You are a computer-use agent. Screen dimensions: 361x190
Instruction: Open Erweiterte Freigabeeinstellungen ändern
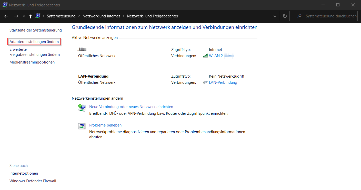(35, 52)
